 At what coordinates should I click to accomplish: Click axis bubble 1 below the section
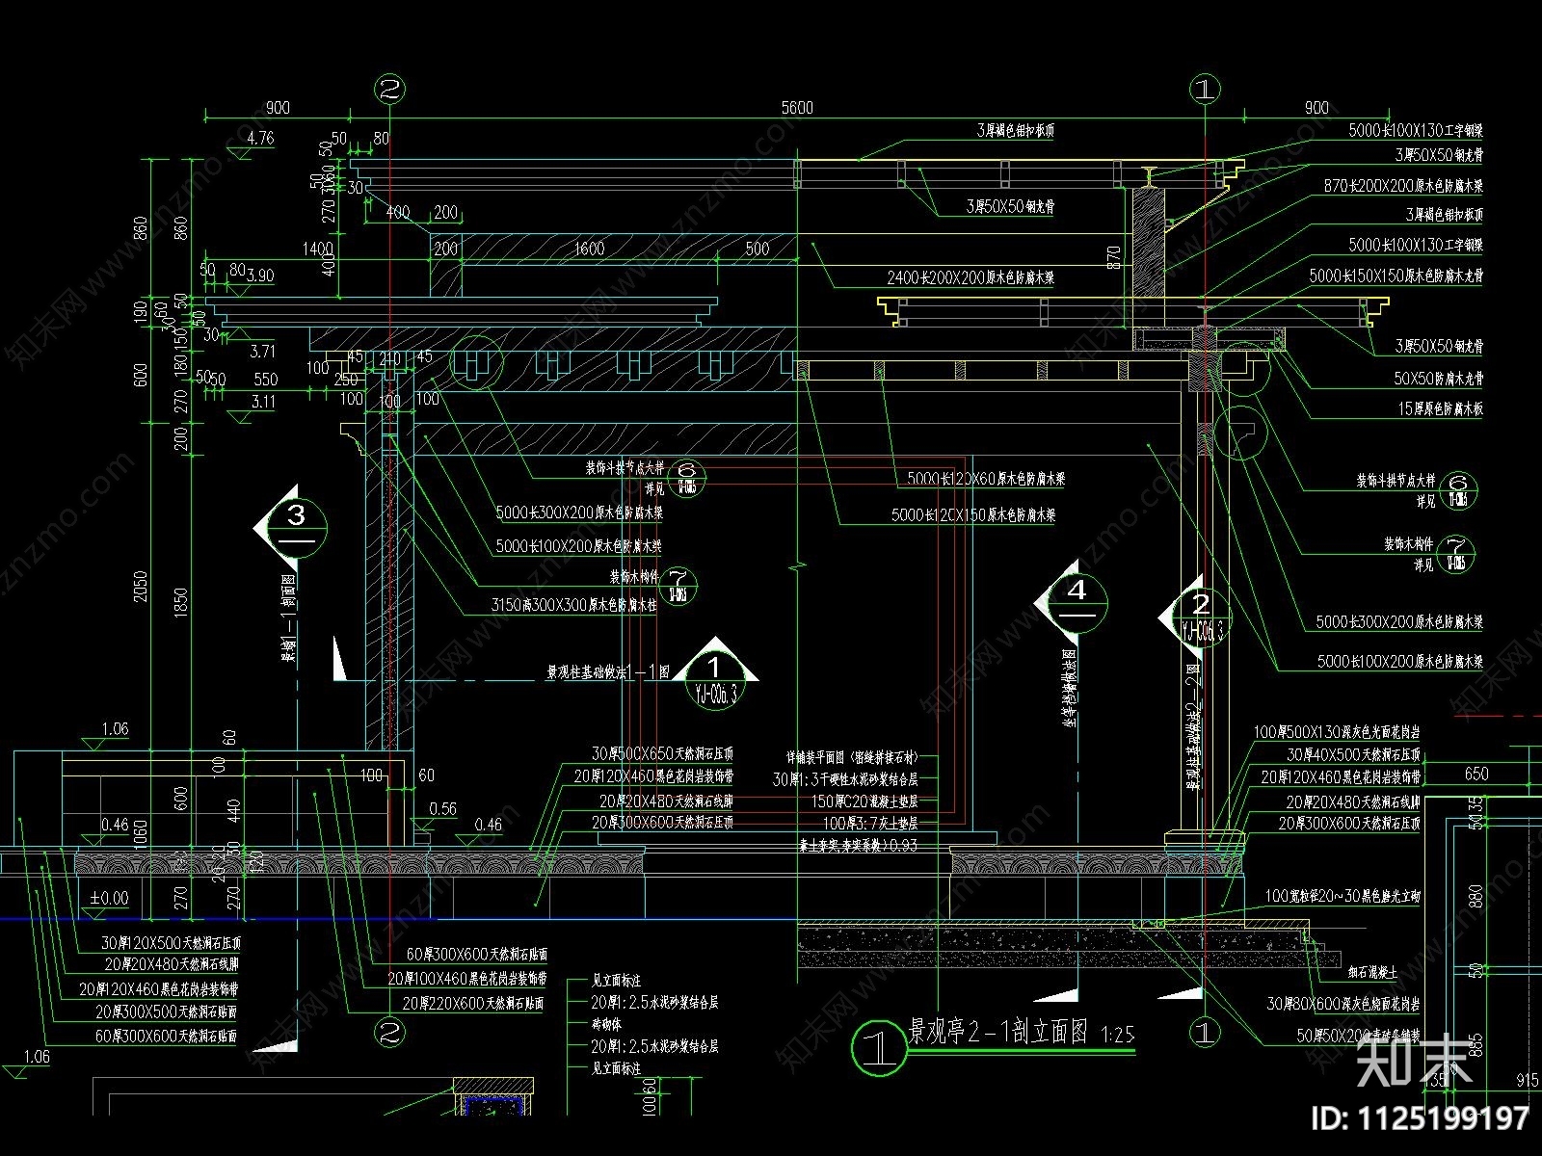coord(1205,1033)
